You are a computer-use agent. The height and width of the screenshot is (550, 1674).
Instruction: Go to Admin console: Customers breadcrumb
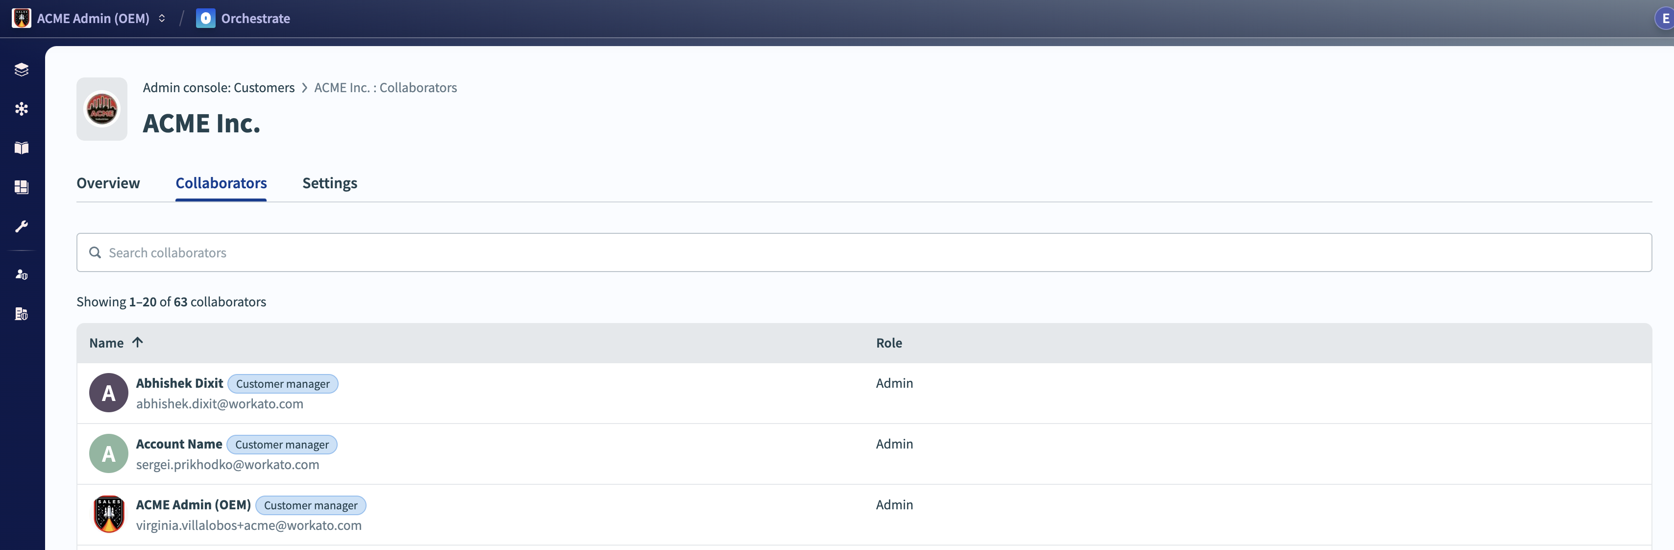click(x=219, y=88)
